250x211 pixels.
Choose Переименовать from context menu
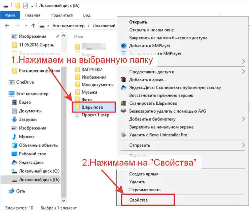point(183,190)
